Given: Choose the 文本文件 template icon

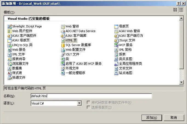Looking at the screenshot, I should click(116, 68).
